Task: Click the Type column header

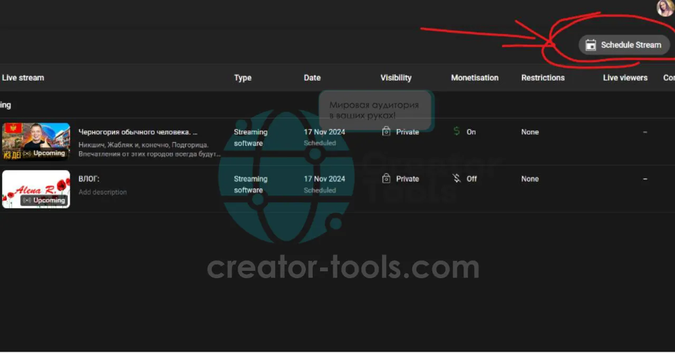Action: click(243, 77)
